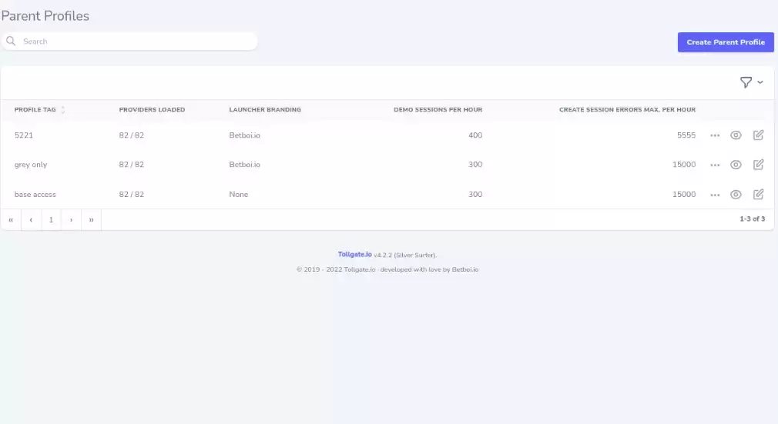Go to the next results page
Image resolution: width=778 pixels, height=424 pixels.
[x=71, y=219]
